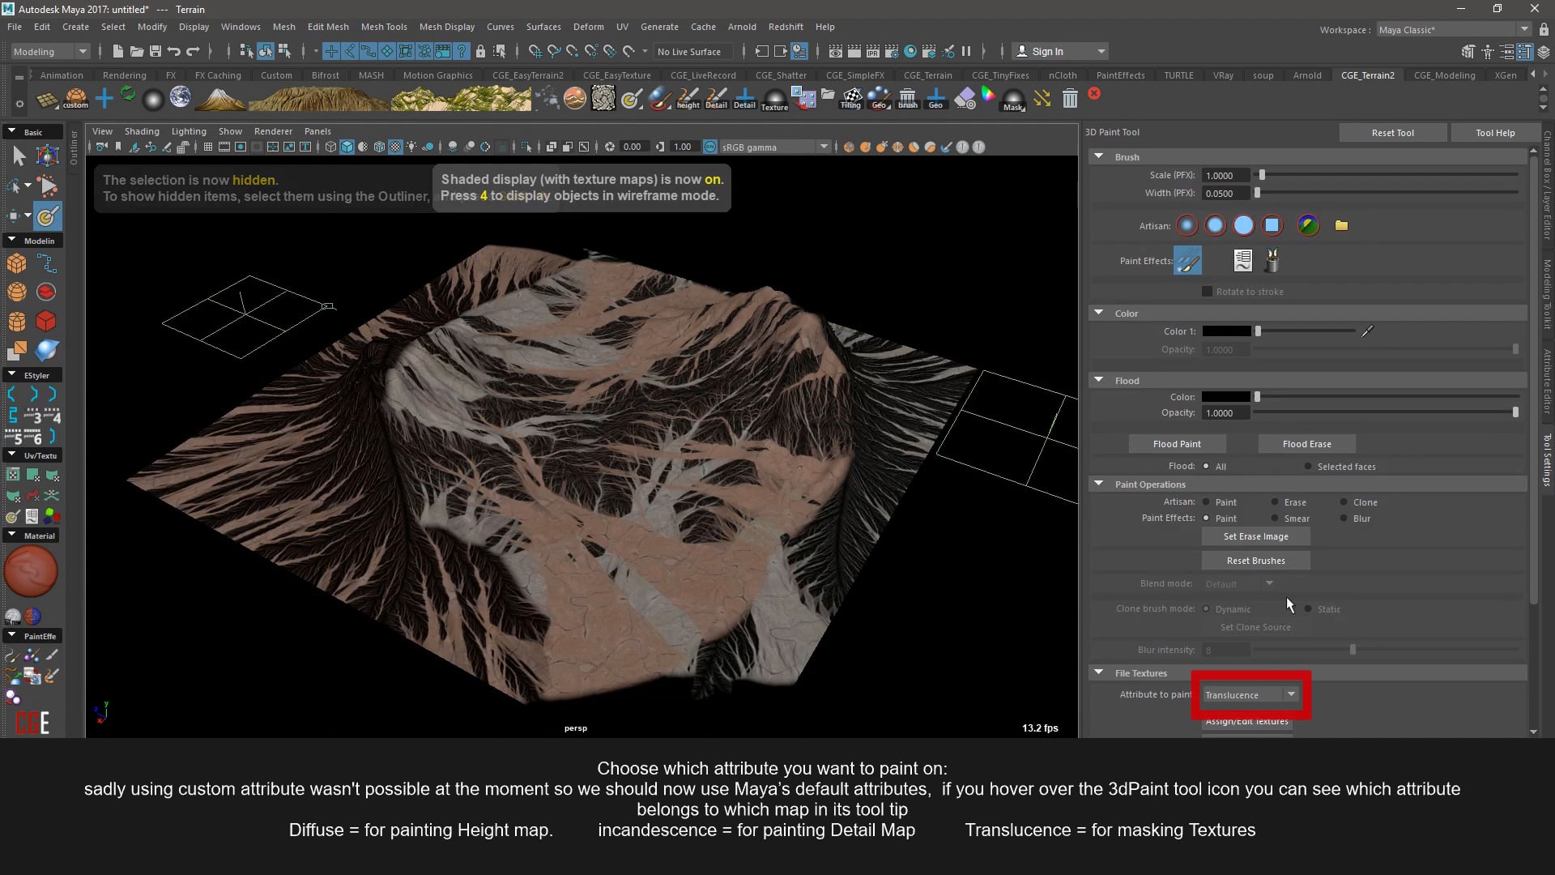Select Flood All radio button
The width and height of the screenshot is (1555, 875).
click(1206, 466)
